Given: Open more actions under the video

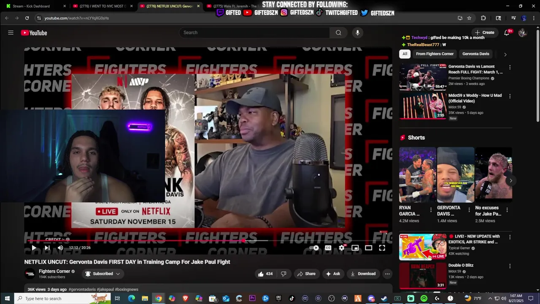Looking at the screenshot, I should pos(387,274).
